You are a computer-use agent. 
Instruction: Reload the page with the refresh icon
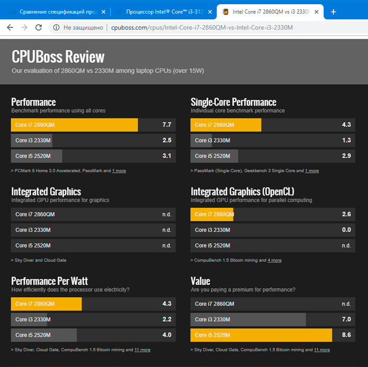coord(39,28)
